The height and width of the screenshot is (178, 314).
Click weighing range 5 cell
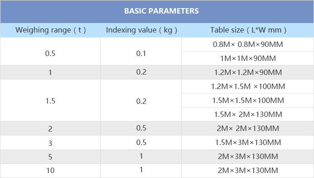tap(50, 157)
